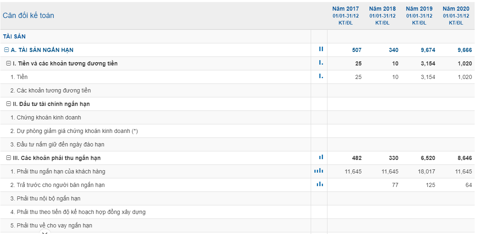
Task: Select the Năm 2018 column header
Action: coord(382,9)
